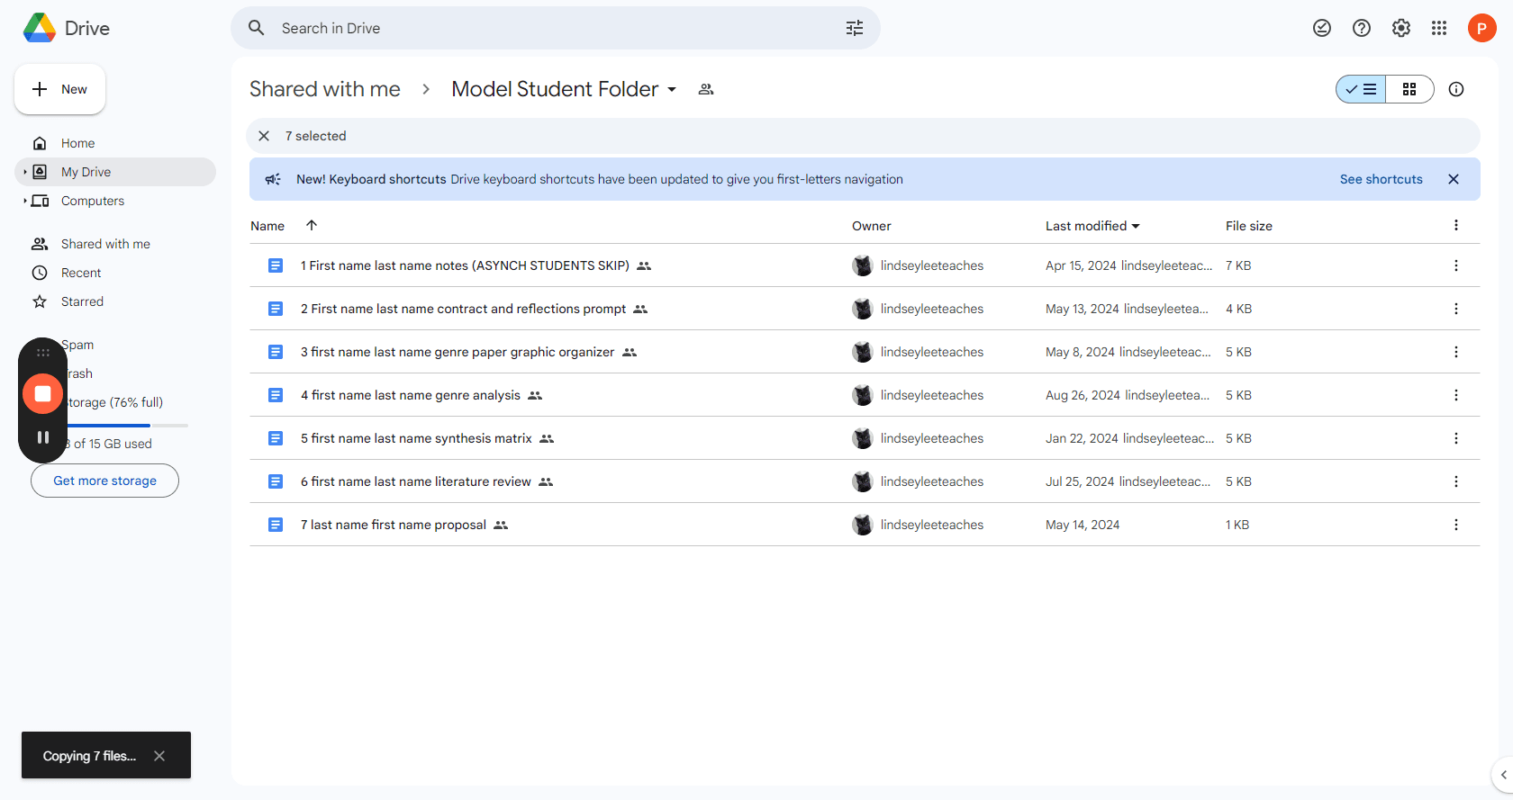Switch to list layout view

click(x=1361, y=89)
